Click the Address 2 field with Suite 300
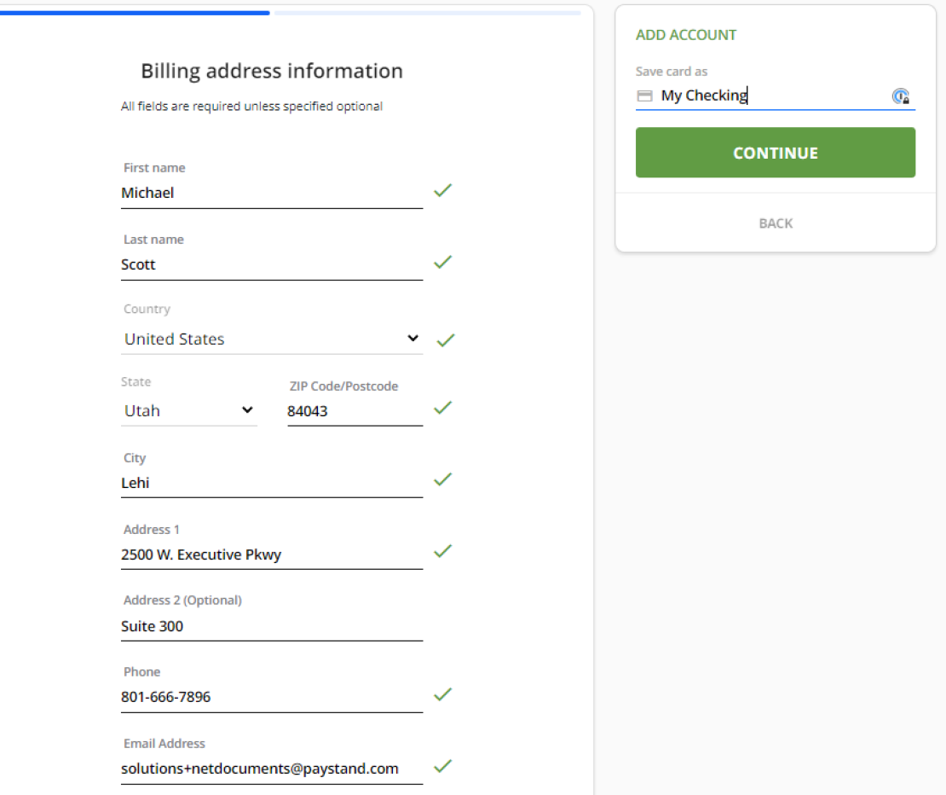The width and height of the screenshot is (946, 795). tap(271, 627)
